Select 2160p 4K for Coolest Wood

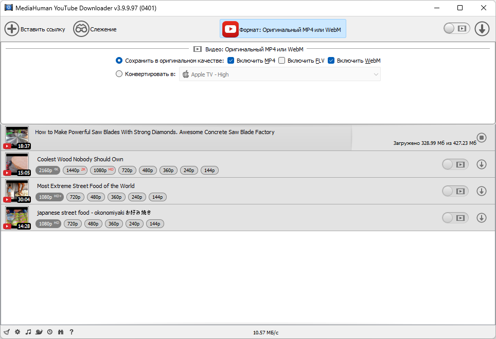pyautogui.click(x=48, y=170)
